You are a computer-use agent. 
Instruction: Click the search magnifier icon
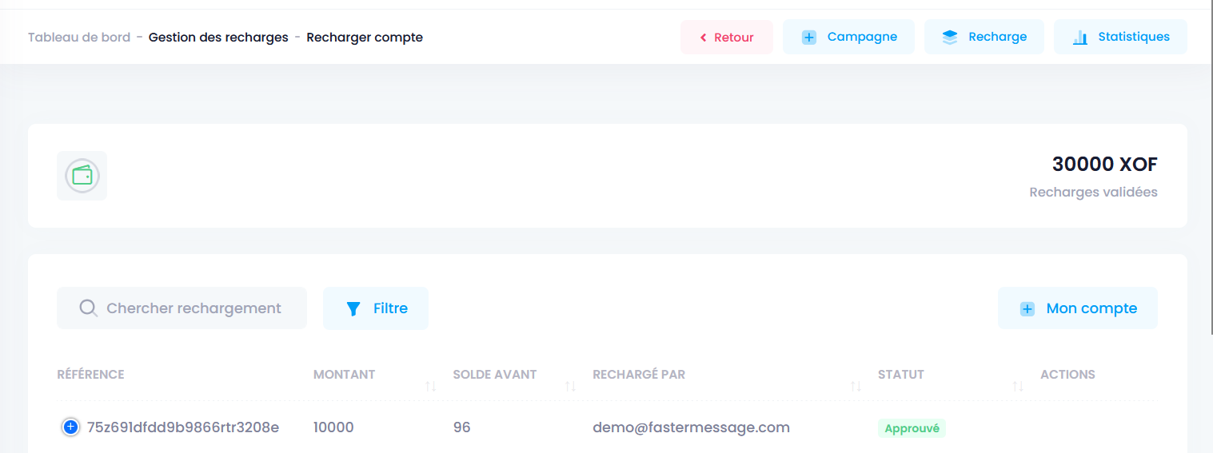point(88,308)
